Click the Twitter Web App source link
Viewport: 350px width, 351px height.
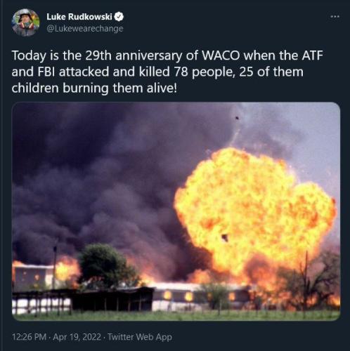click(x=140, y=337)
